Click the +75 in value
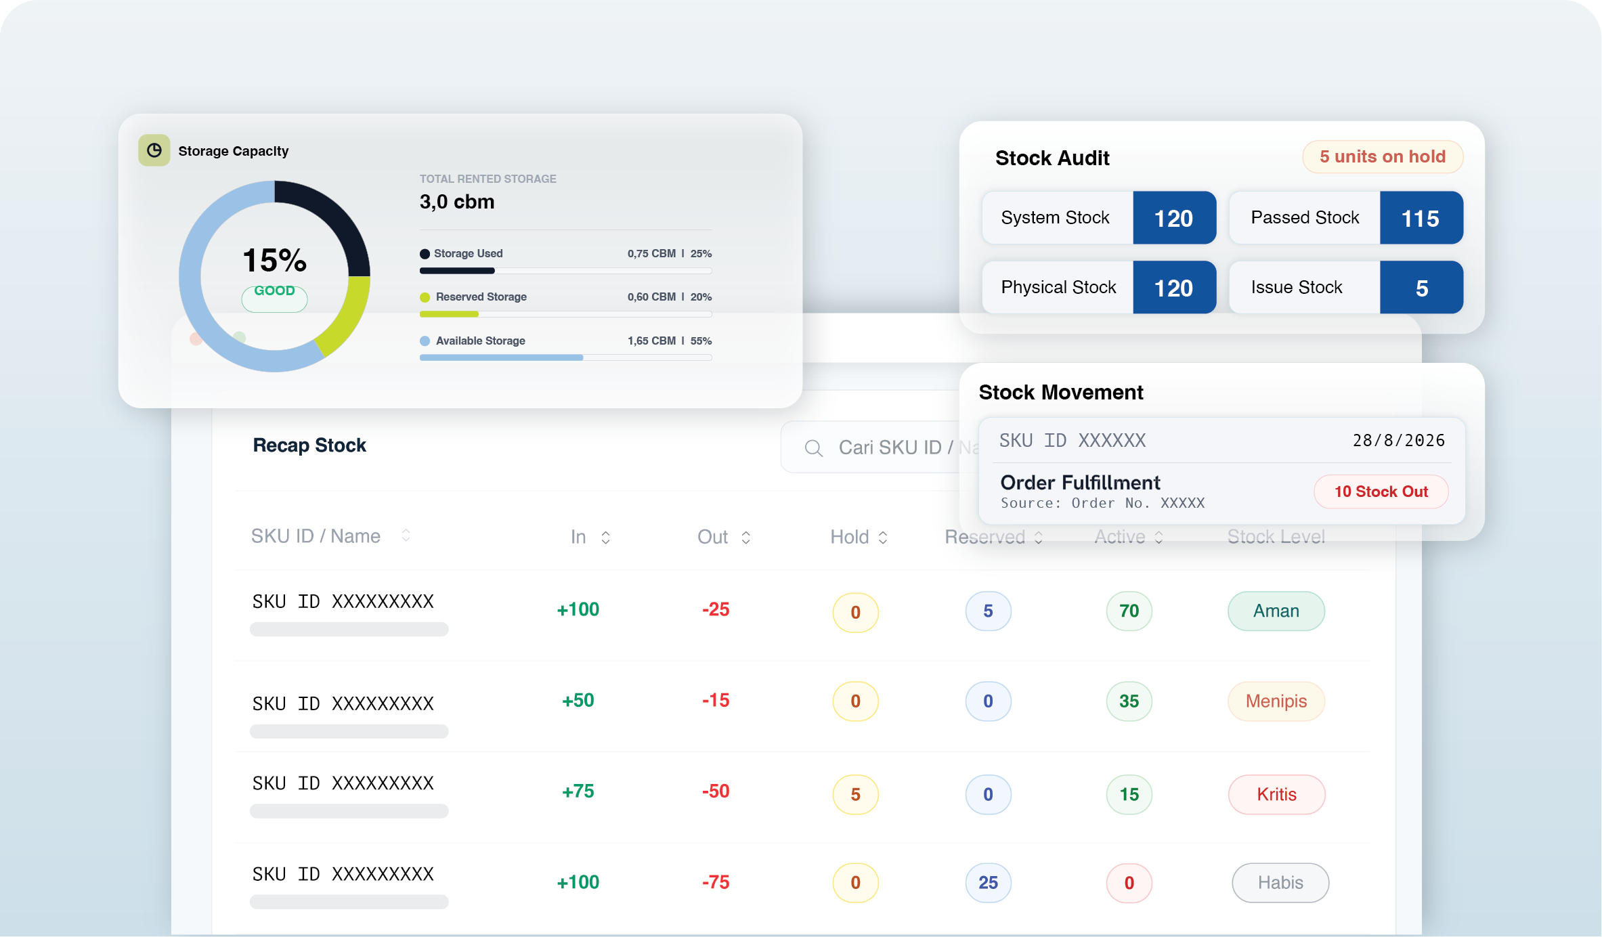 [578, 791]
